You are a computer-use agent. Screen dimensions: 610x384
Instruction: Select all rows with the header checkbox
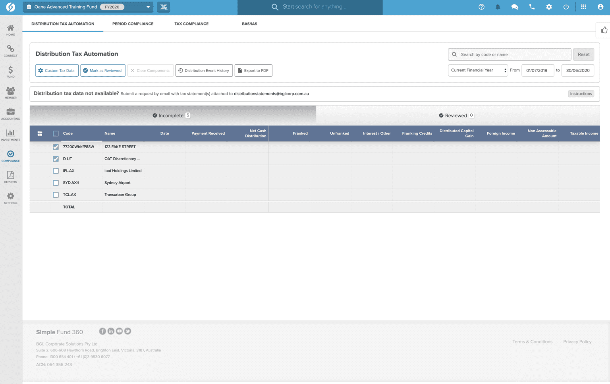point(56,133)
